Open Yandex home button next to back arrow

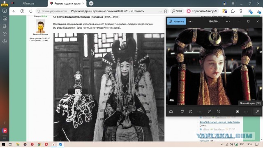[x=22, y=11]
